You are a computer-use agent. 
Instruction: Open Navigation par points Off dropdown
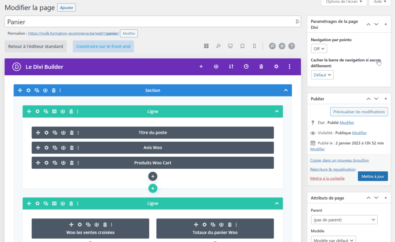pos(319,49)
